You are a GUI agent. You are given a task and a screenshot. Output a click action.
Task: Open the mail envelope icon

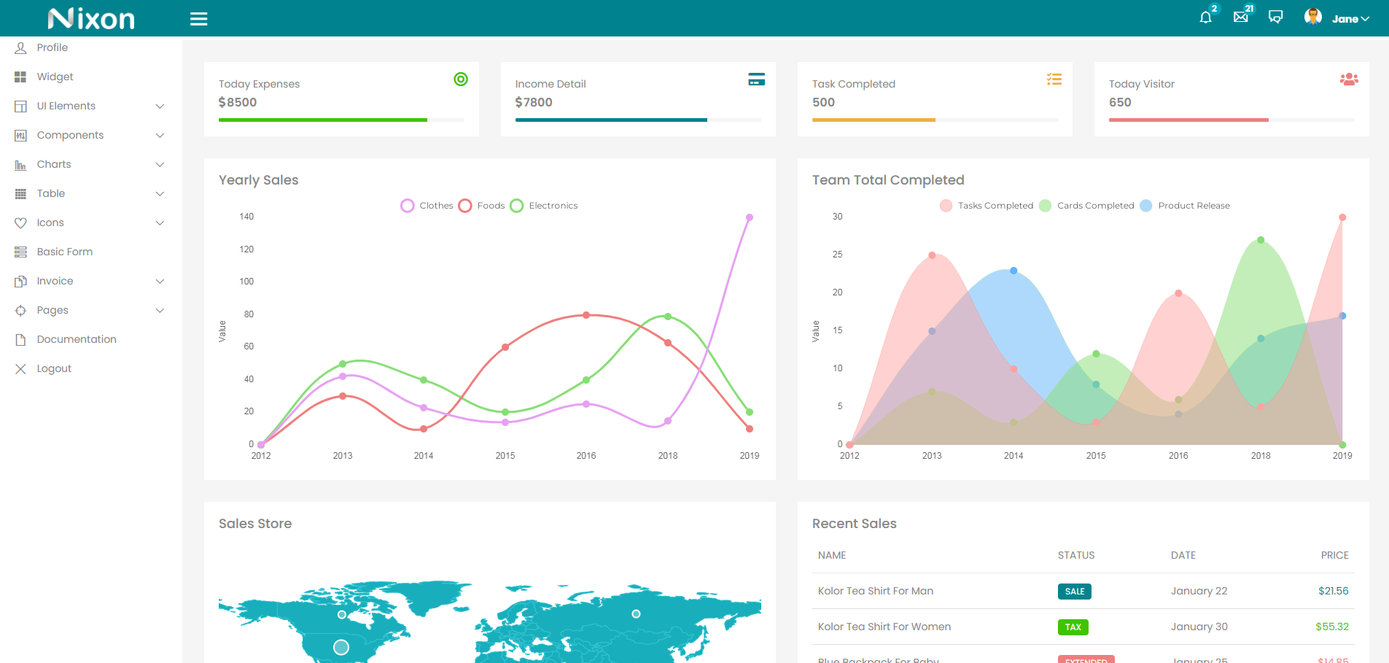coord(1240,17)
